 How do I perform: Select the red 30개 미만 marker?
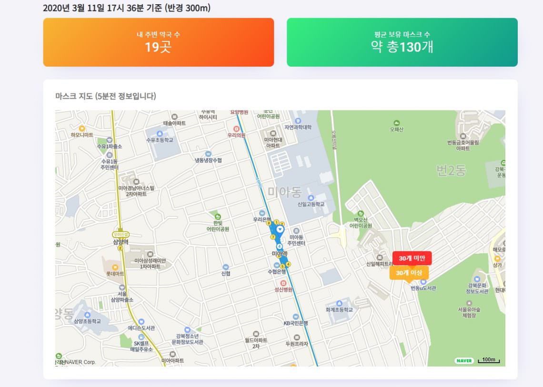412,258
